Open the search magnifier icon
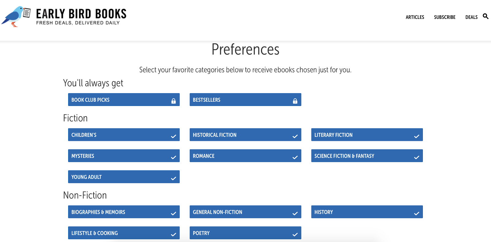 click(x=485, y=16)
